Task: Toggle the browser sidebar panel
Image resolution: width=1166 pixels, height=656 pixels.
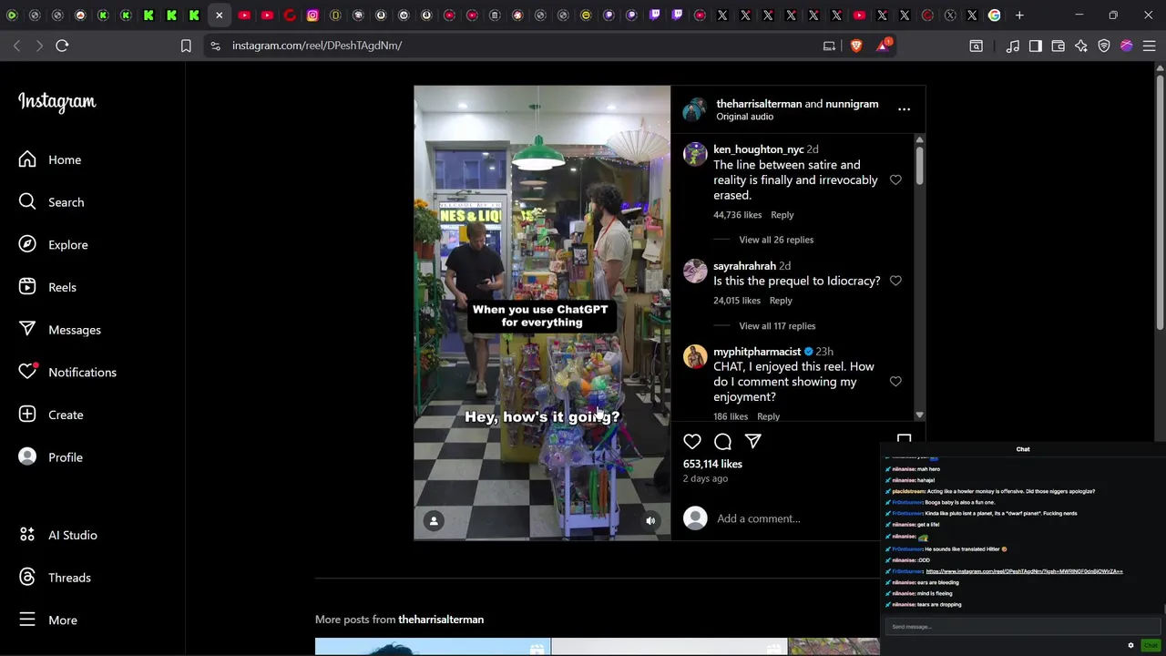Action: (x=1036, y=46)
